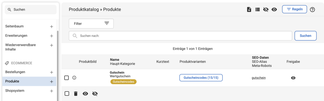Click the Produktvarianten column header

click(x=193, y=62)
